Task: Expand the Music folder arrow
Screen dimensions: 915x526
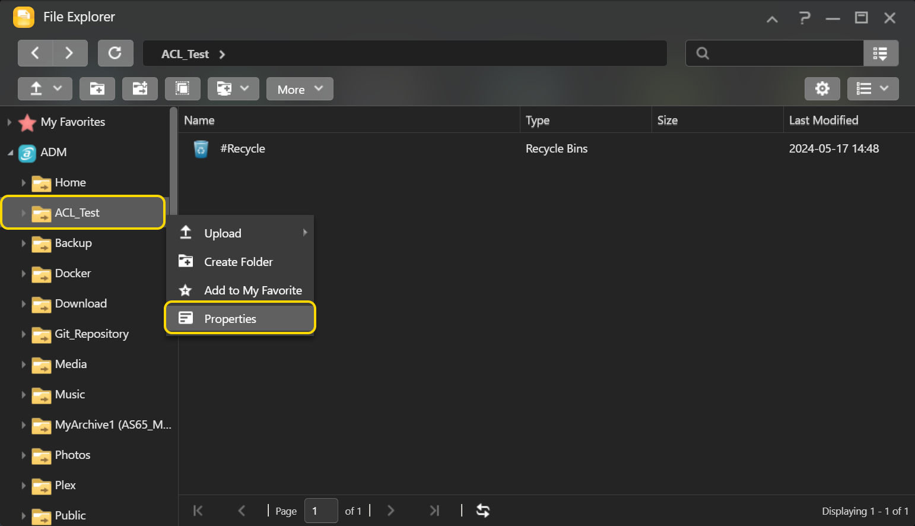Action: pyautogui.click(x=23, y=395)
